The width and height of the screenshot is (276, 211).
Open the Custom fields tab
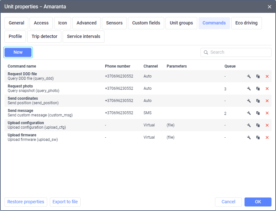click(x=146, y=23)
